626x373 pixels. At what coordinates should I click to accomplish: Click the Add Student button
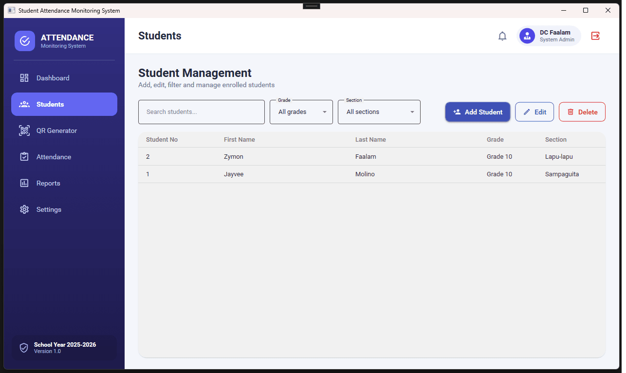click(x=478, y=112)
